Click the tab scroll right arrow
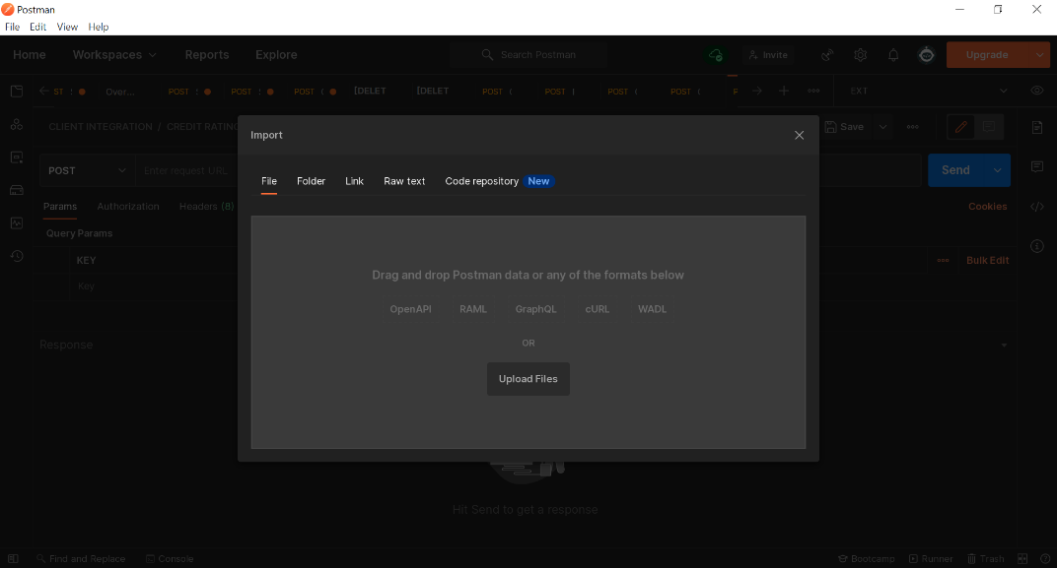The width and height of the screenshot is (1057, 568). (757, 91)
